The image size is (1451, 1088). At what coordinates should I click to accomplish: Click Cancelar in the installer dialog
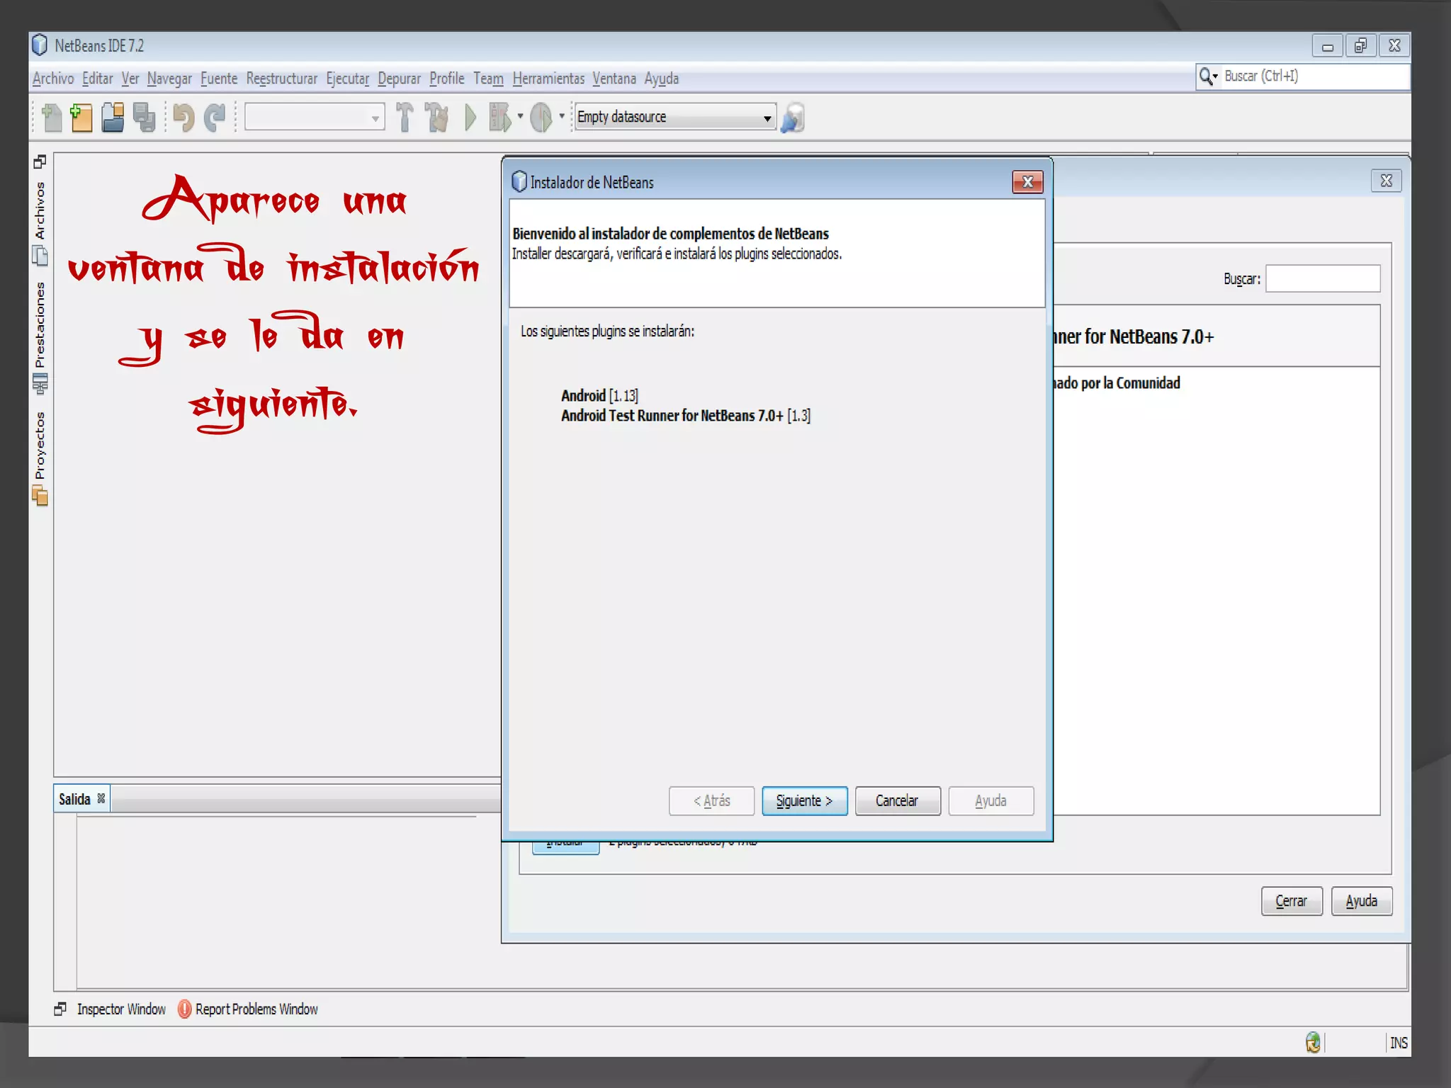click(897, 800)
